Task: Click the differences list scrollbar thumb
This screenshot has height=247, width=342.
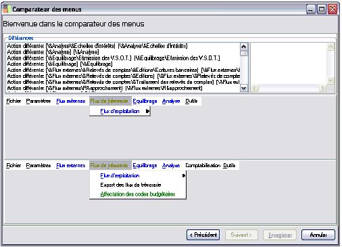Action: 243,53
